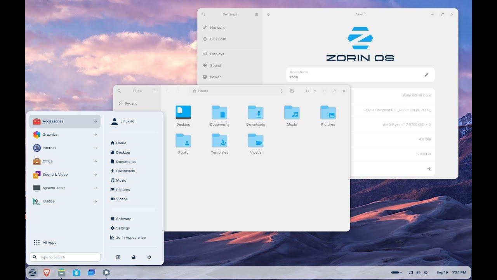Expand the Accessories category
The height and width of the screenshot is (280, 497).
click(x=65, y=121)
